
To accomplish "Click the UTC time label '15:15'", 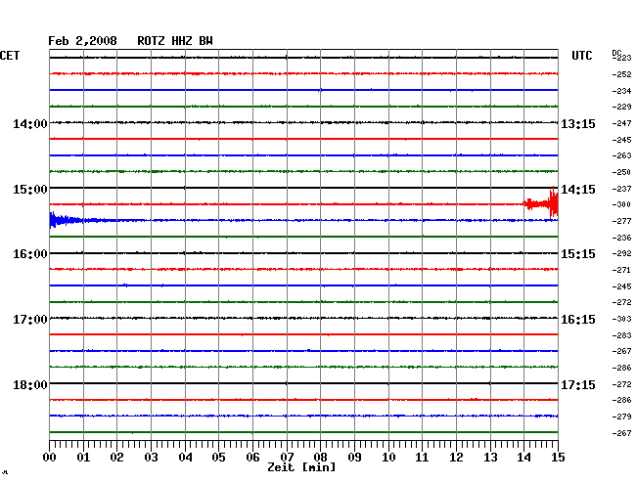I will [x=578, y=254].
